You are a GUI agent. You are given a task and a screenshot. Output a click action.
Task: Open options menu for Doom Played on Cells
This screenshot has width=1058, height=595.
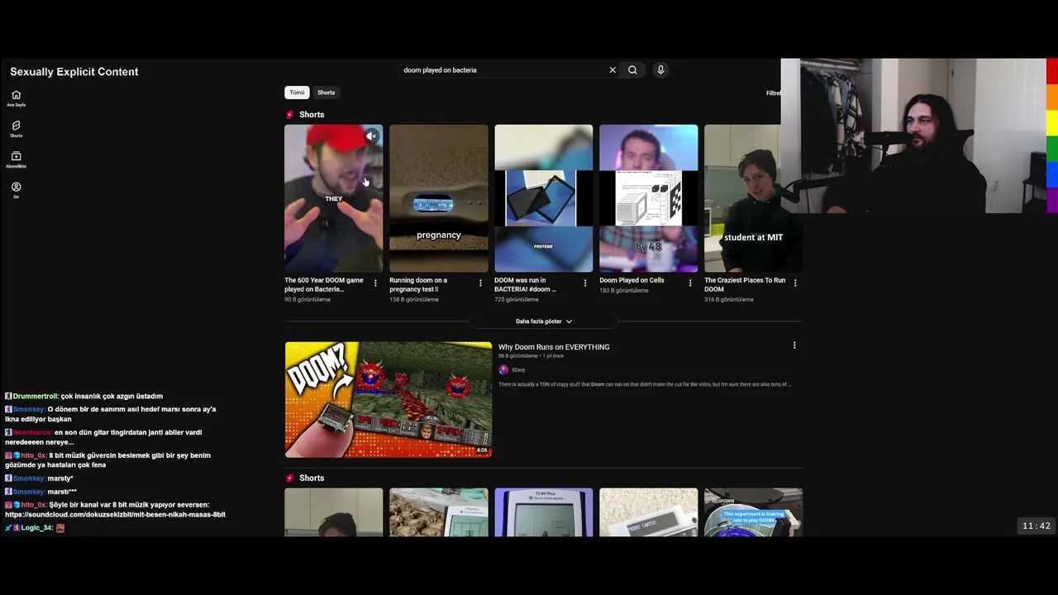click(x=690, y=283)
